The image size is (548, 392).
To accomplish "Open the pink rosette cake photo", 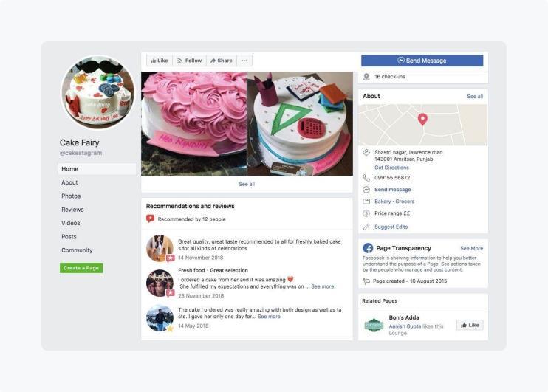I will (194, 124).
